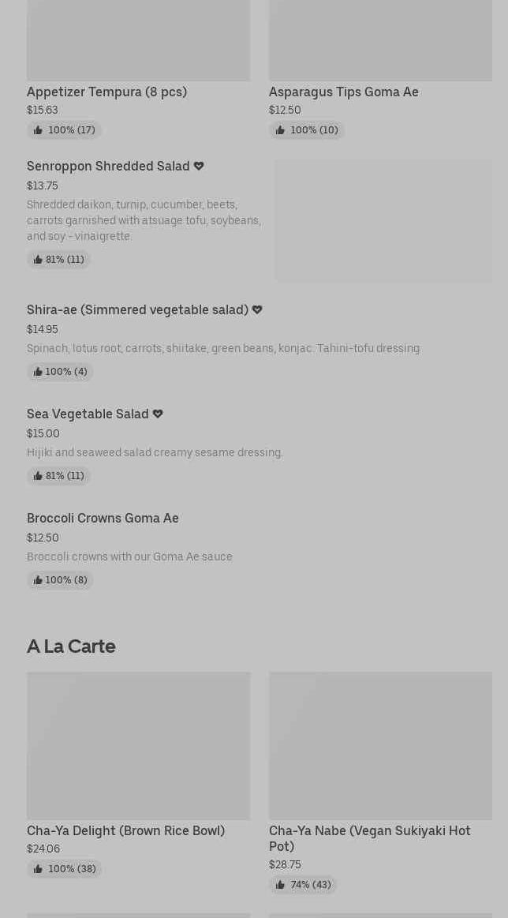Click 81% rating badge under Sea Vegetable Salad
Viewport: 508px width, 918px height.
(x=58, y=476)
